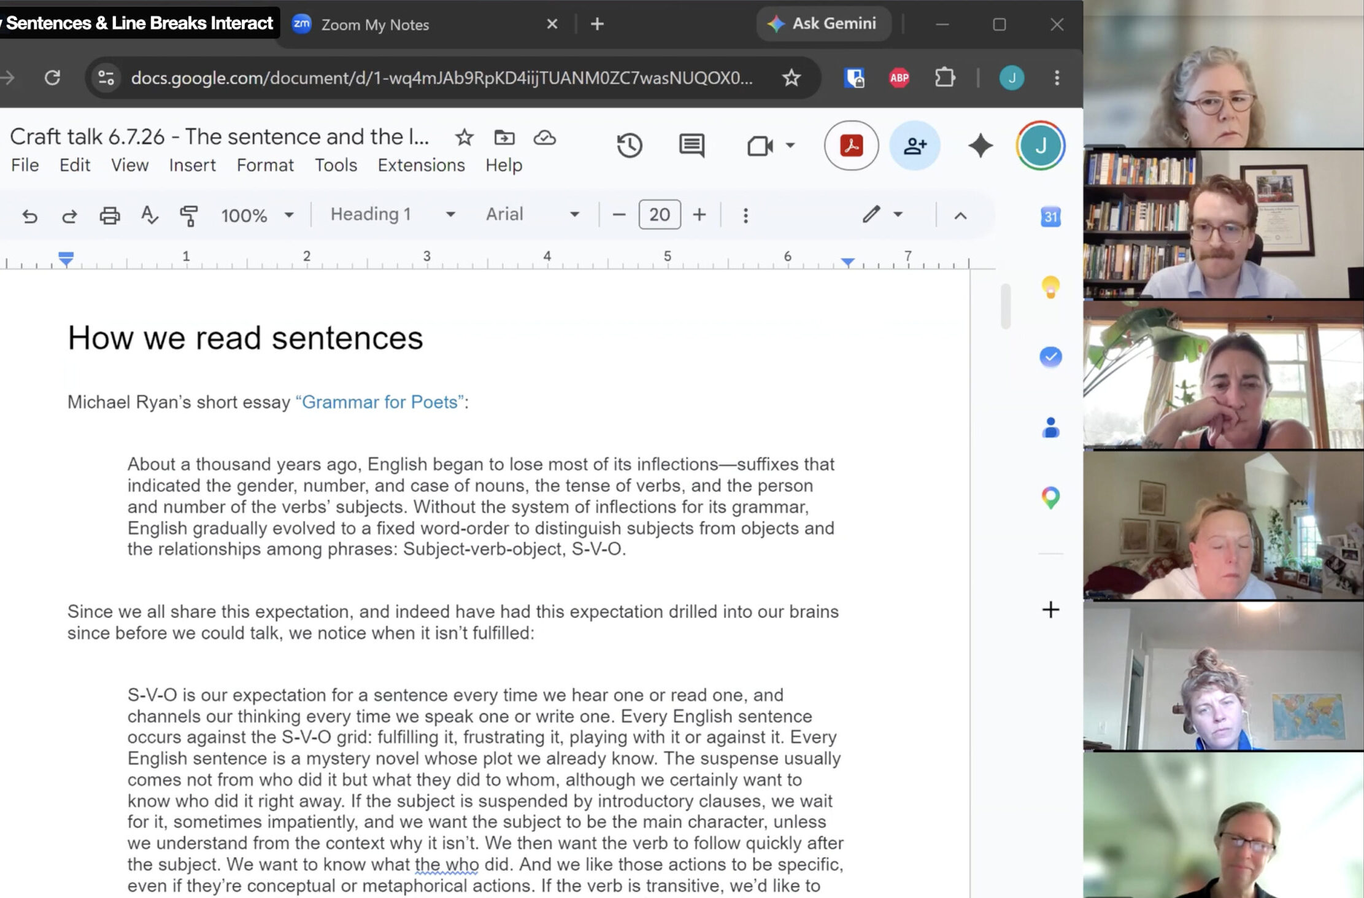Open the View menu
The height and width of the screenshot is (898, 1364).
coord(129,165)
